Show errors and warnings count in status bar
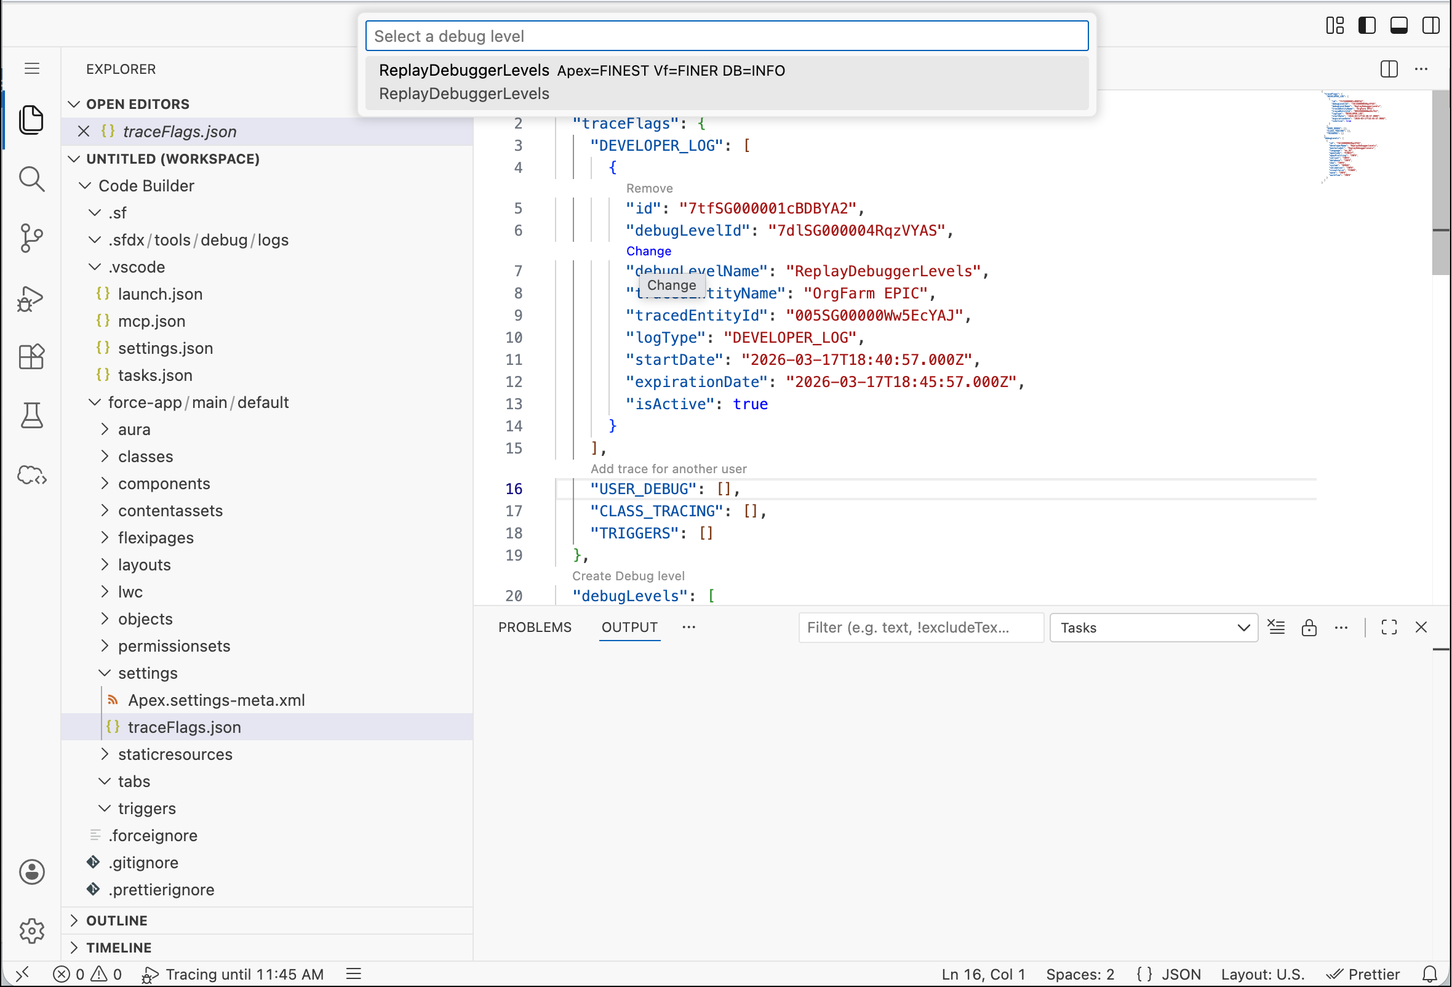The height and width of the screenshot is (987, 1452). (x=87, y=974)
